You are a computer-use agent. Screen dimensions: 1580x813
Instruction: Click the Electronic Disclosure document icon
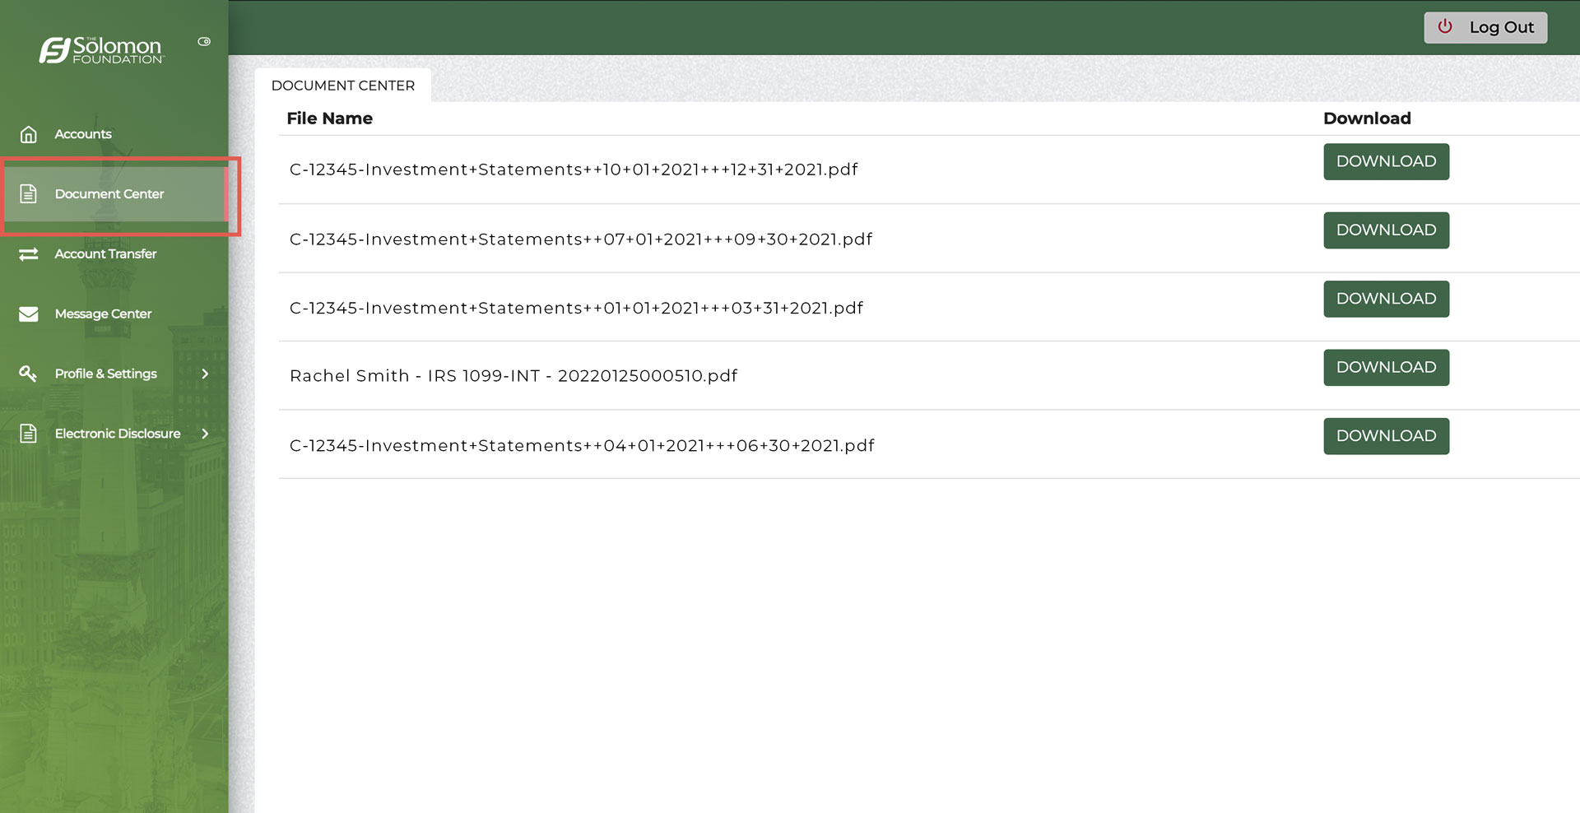(29, 434)
